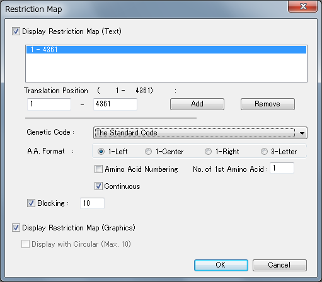Click the Blocking value field
322x282 pixels.
tap(92, 203)
